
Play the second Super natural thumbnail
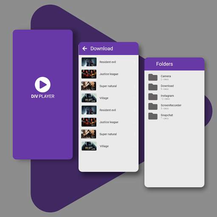(89, 134)
